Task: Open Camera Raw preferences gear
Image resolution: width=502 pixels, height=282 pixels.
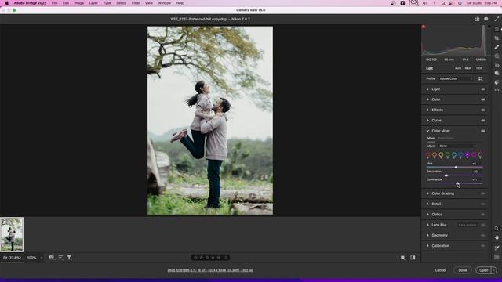Action: (486, 19)
